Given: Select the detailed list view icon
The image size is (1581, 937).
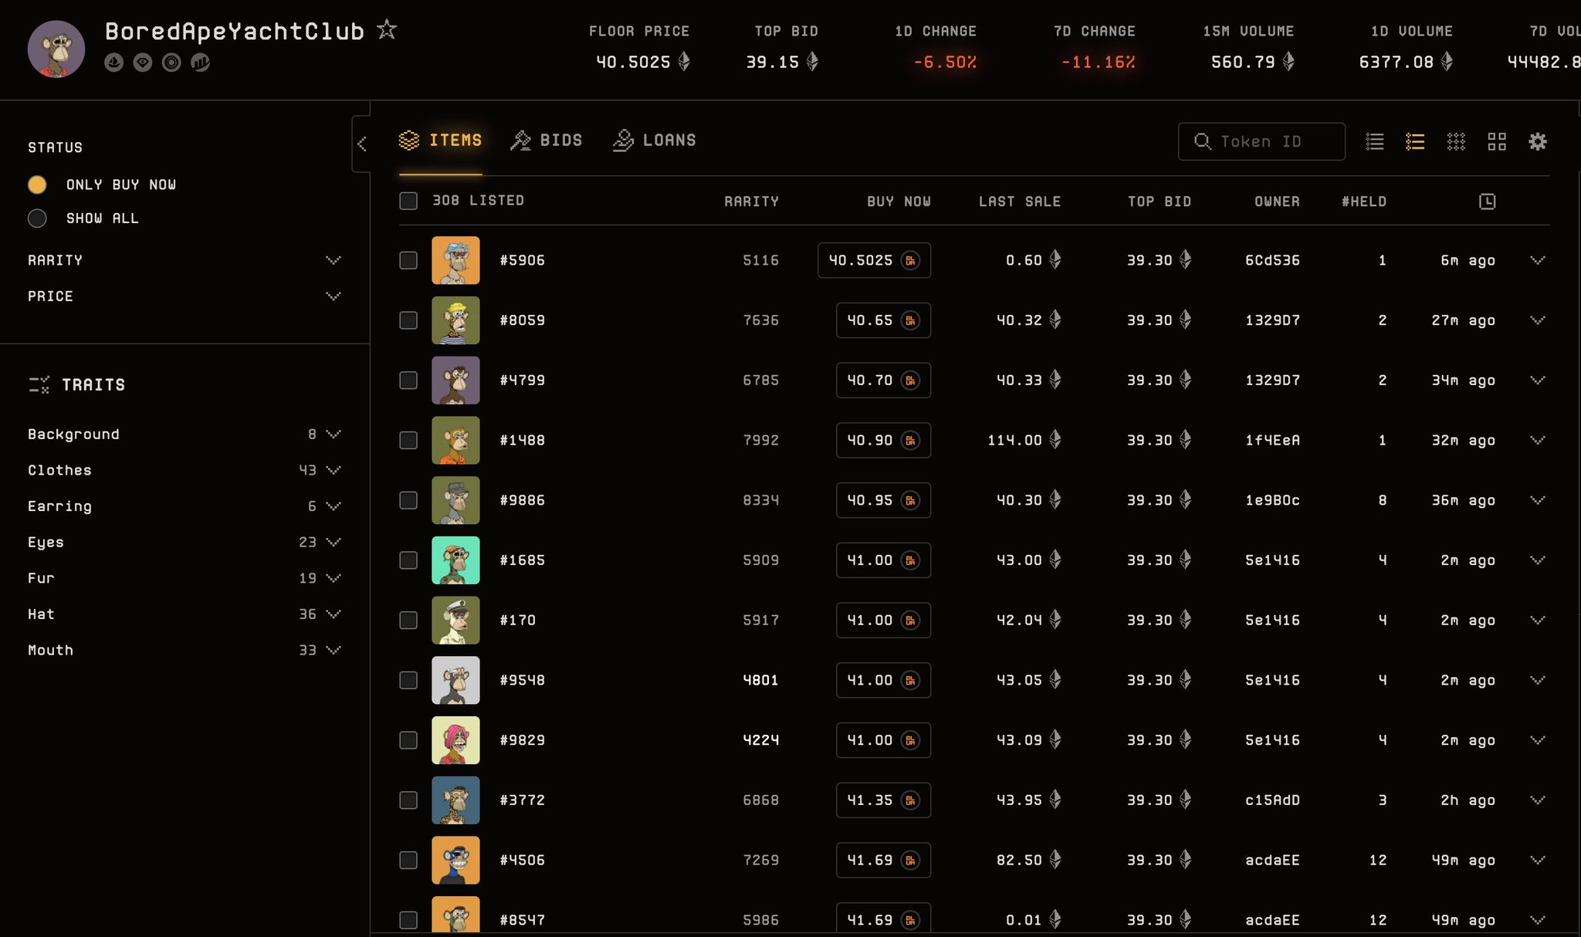Looking at the screenshot, I should pos(1415,141).
